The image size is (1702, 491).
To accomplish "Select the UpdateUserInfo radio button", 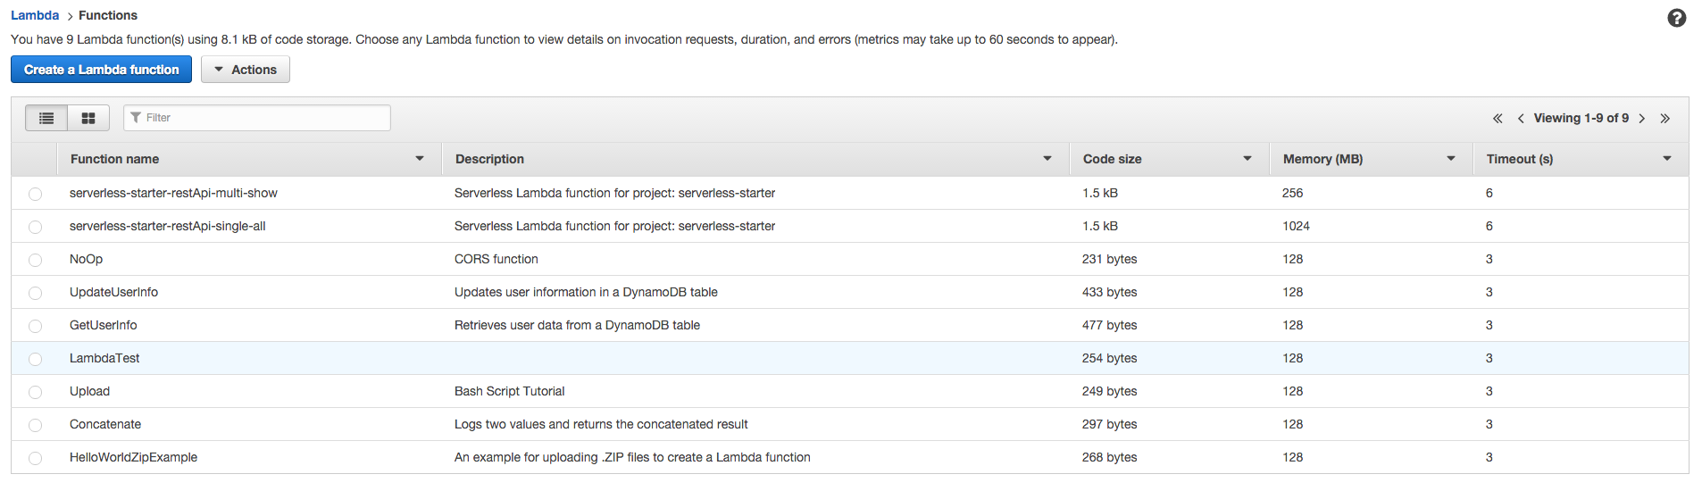I will [x=35, y=293].
